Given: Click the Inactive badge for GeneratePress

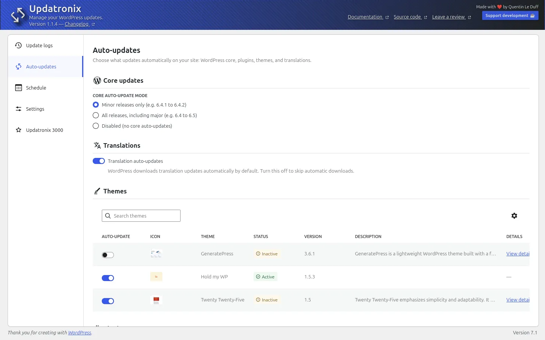Looking at the screenshot, I should (x=267, y=254).
